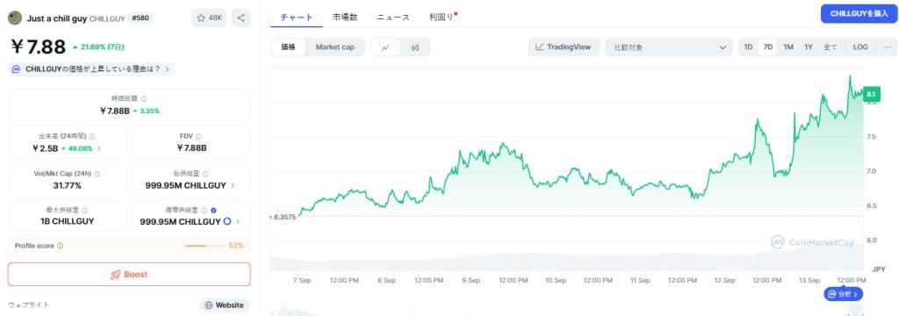Image resolution: width=899 pixels, height=316 pixels.
Task: Click info icon next to 総供給量
Action: 205,174
